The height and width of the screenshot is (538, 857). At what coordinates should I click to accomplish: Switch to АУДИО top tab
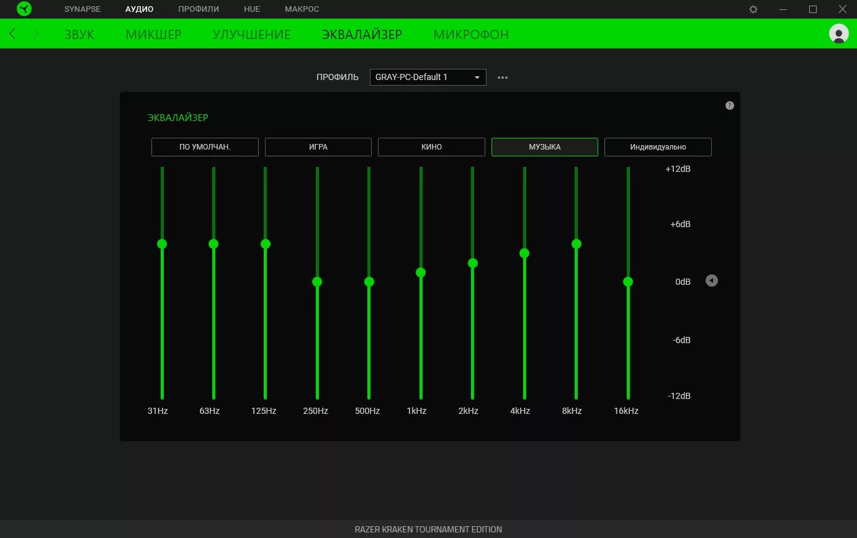(x=139, y=9)
